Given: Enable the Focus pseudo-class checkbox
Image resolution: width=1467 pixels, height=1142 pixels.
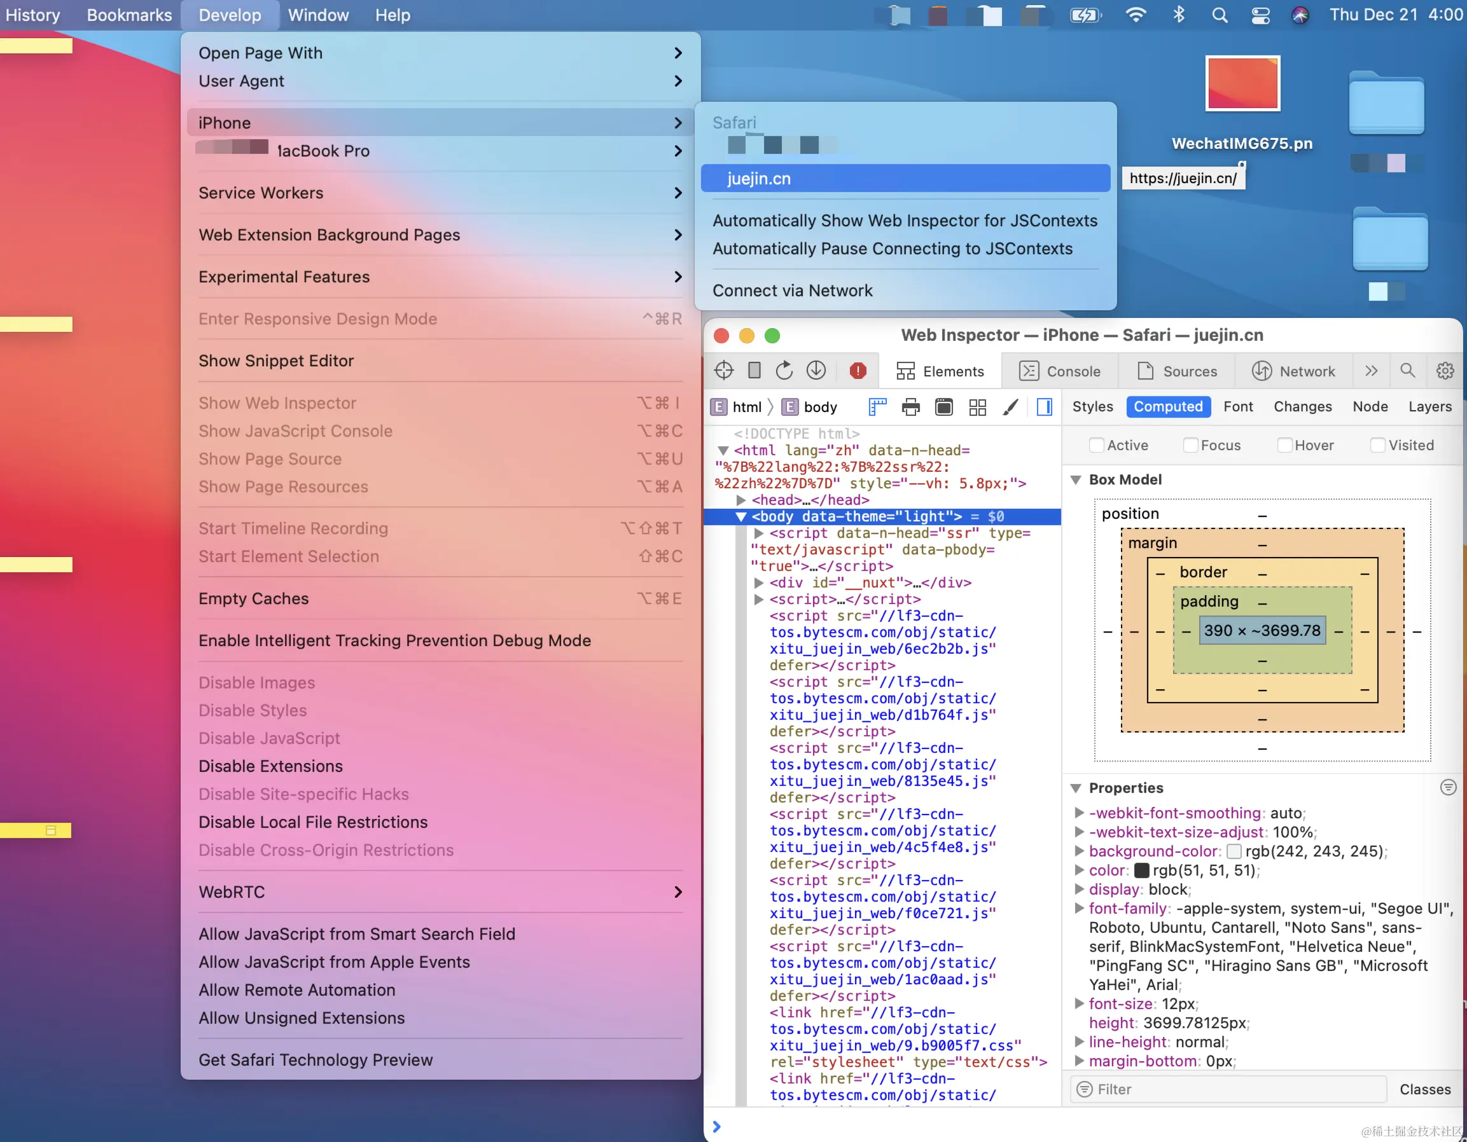Looking at the screenshot, I should tap(1190, 445).
